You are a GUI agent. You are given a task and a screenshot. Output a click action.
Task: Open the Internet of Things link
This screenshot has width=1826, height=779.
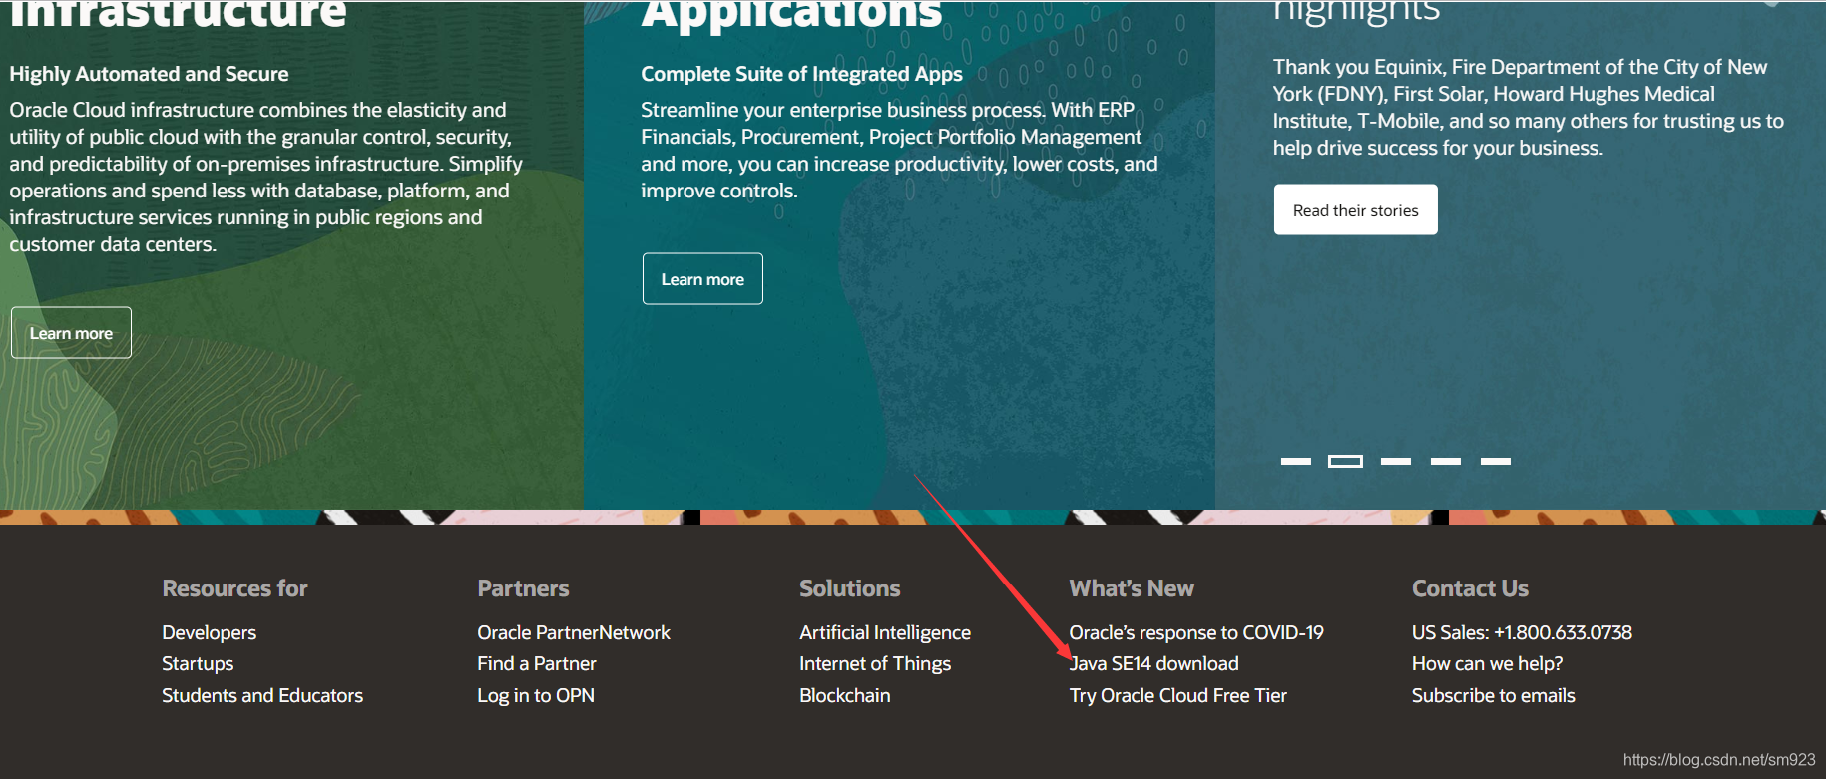[x=875, y=663]
